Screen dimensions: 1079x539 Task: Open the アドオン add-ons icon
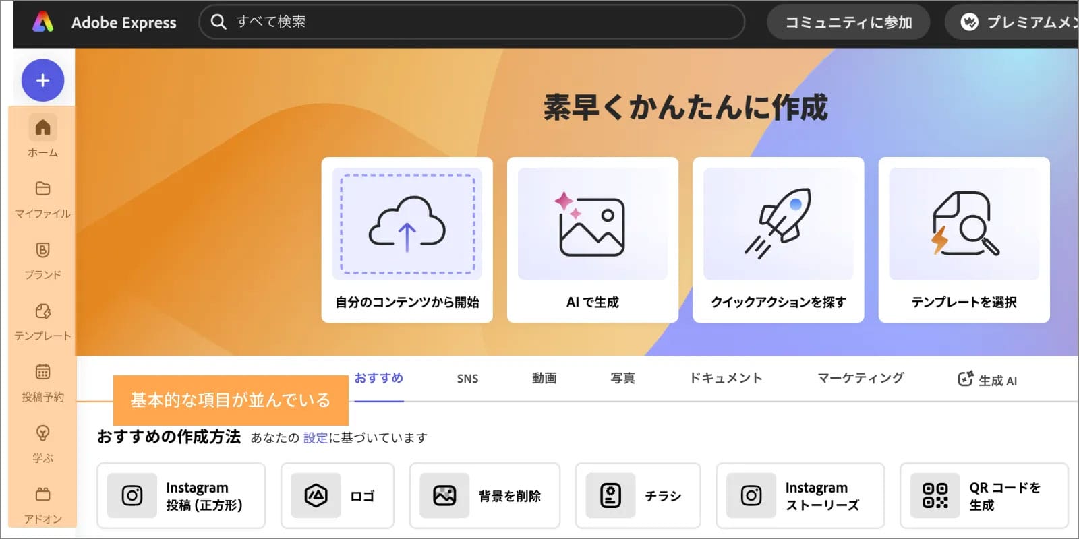42,495
